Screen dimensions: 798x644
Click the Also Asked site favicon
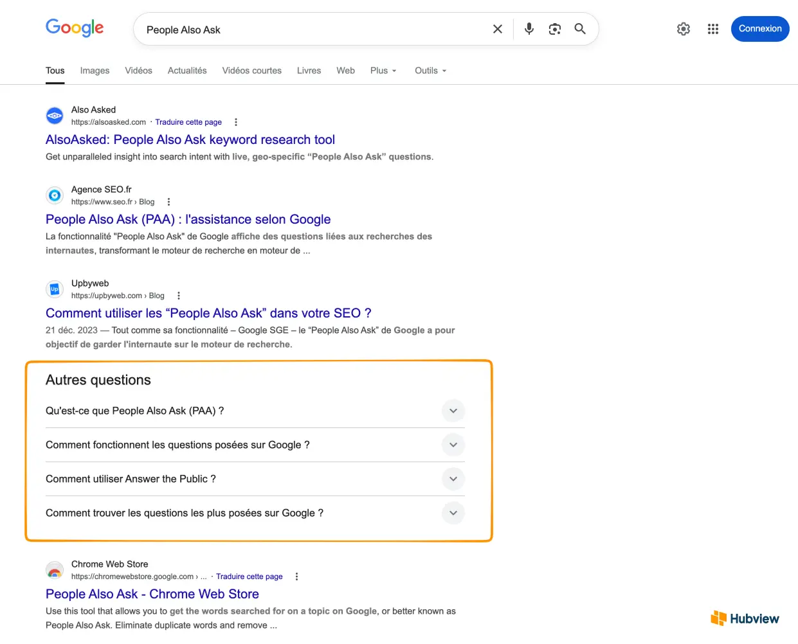point(55,116)
